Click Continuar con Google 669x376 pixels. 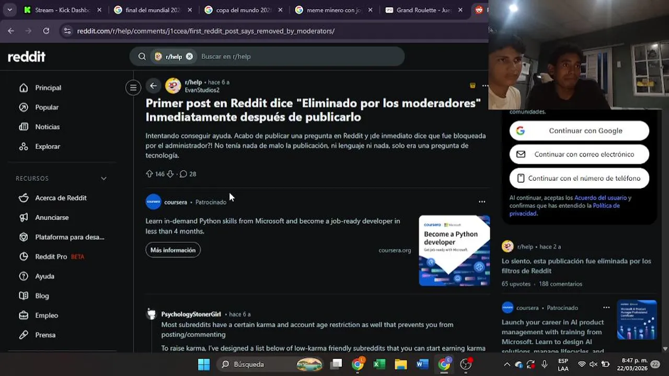[579, 131]
